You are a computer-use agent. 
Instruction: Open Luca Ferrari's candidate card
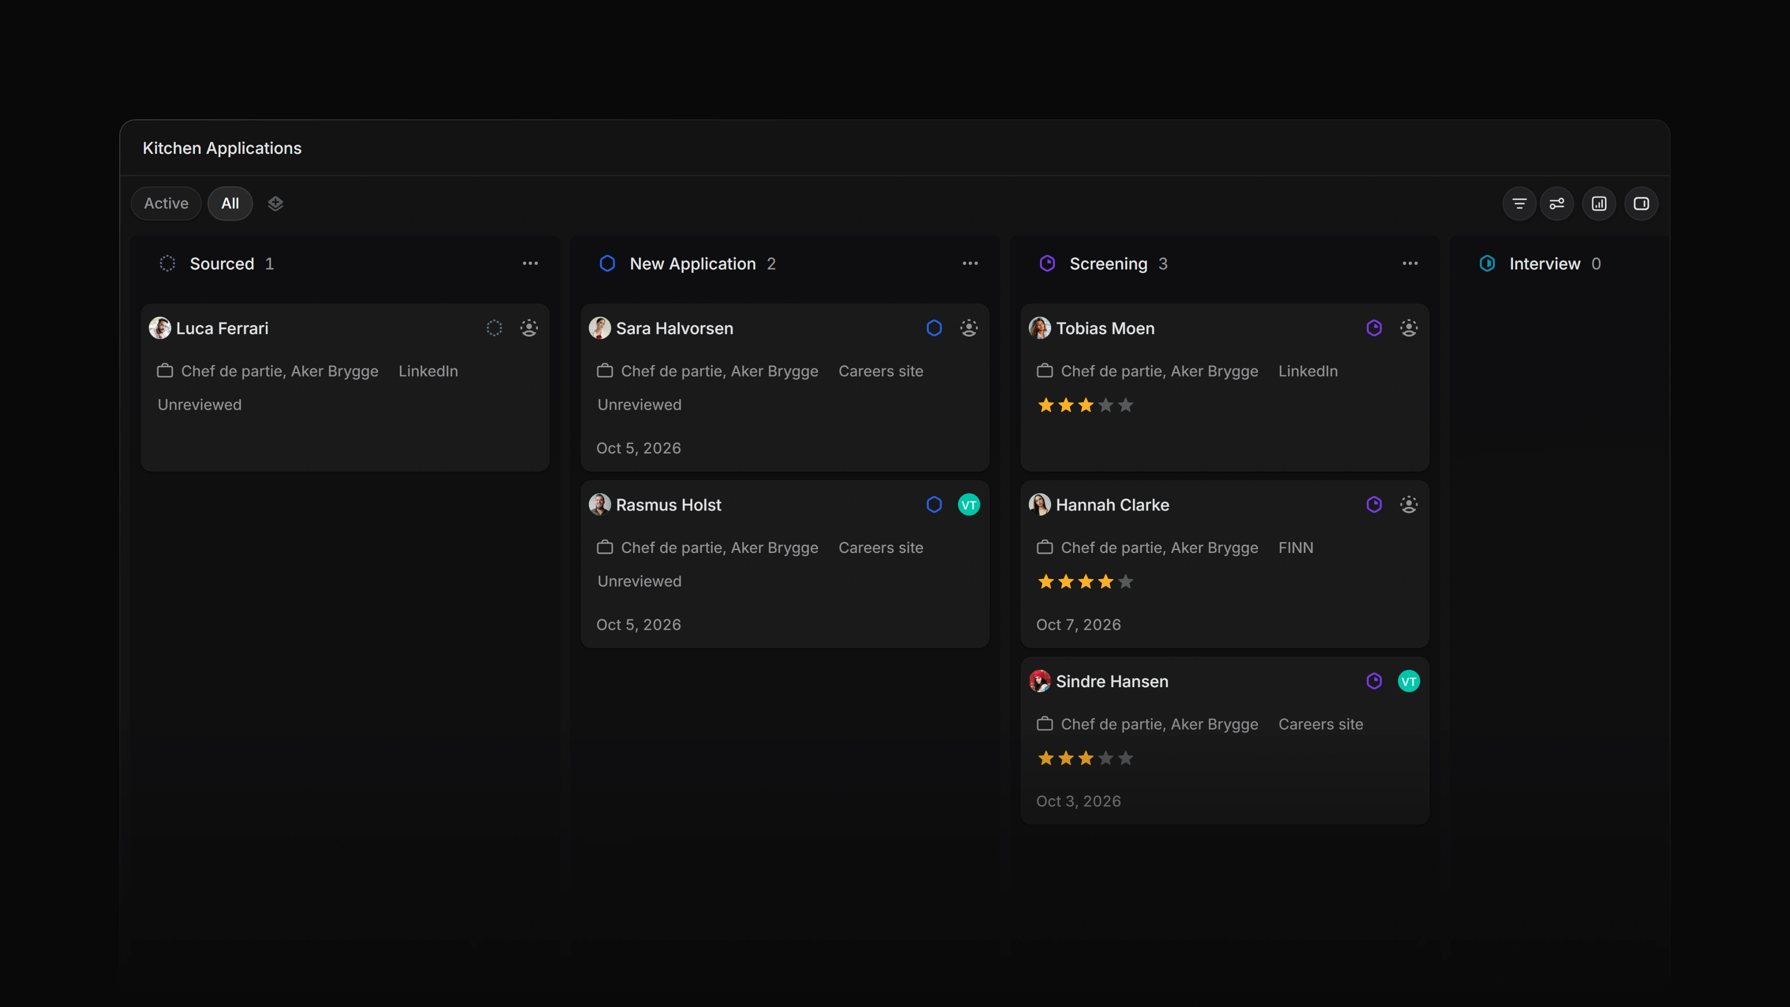(x=344, y=387)
